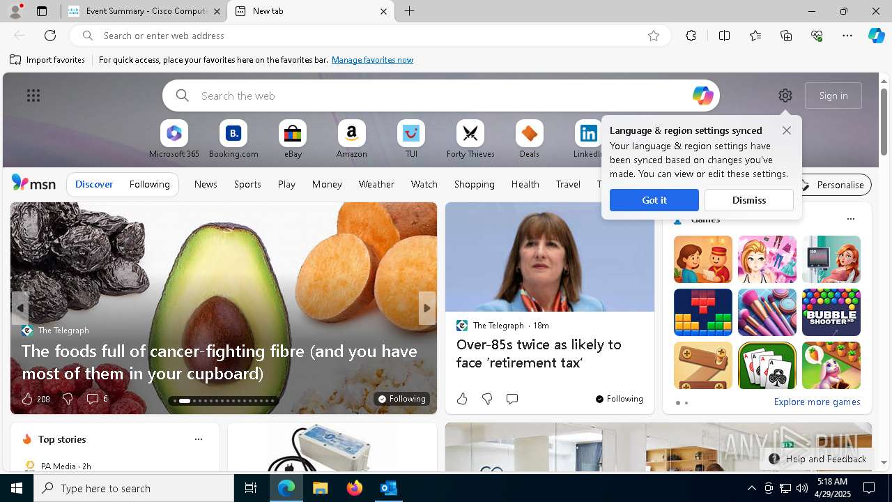The width and height of the screenshot is (892, 502).
Task: Click the Sign in button
Action: point(833,96)
